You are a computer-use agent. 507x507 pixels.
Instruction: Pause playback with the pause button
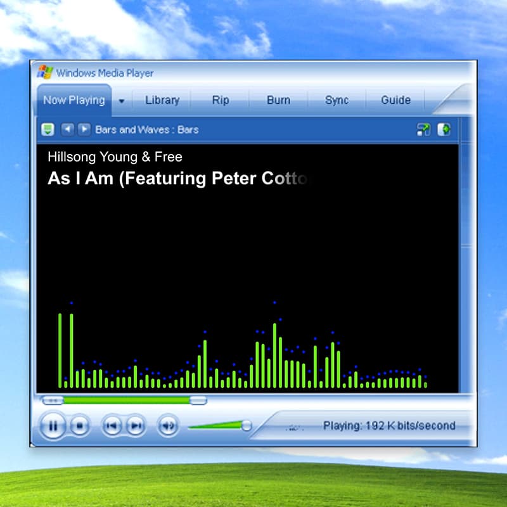pos(53,426)
